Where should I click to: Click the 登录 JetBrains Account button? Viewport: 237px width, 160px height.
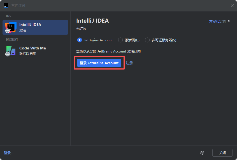click(x=99, y=63)
